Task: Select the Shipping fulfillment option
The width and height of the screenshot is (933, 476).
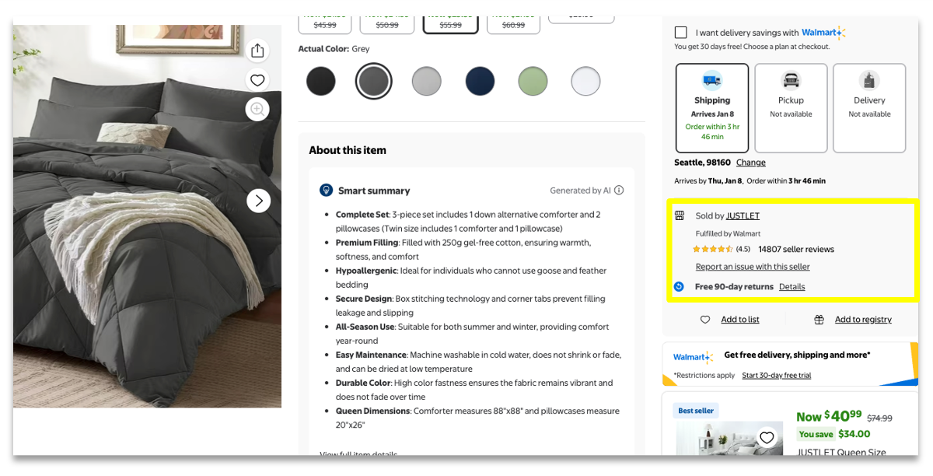Action: click(711, 107)
